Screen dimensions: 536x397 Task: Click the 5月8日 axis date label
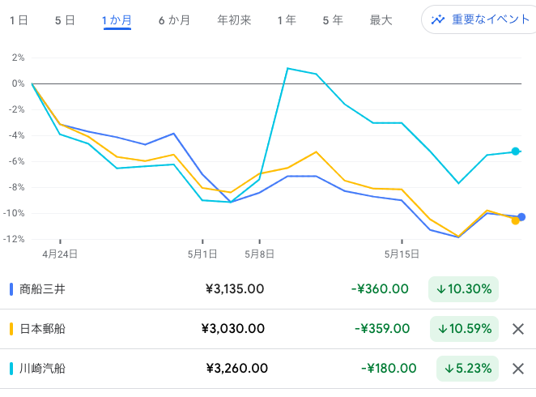pos(259,254)
